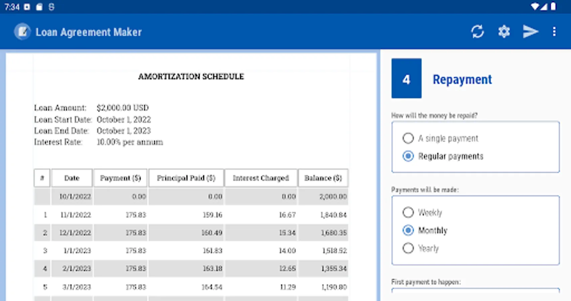Image resolution: width=571 pixels, height=301 pixels.
Task: Open the three-dot overflow menu
Action: tap(554, 32)
